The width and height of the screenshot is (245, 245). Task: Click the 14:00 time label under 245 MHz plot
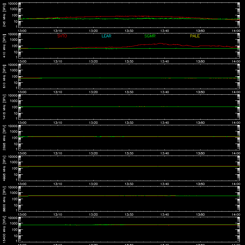pyautogui.click(x=236, y=31)
